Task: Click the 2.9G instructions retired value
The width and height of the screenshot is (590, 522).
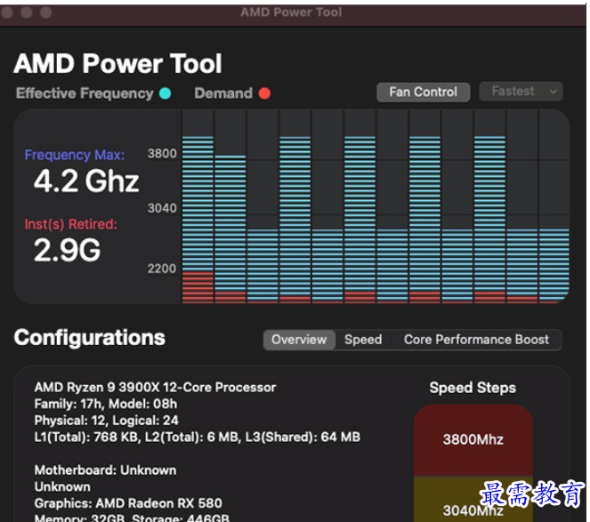Action: (68, 250)
